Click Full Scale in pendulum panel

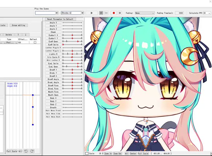(x=12, y=151)
